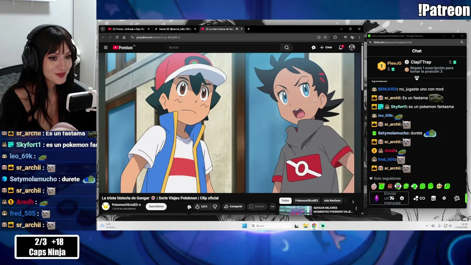Select the Ash Ketchum filter chip
471x265 pixels.
pos(332,201)
